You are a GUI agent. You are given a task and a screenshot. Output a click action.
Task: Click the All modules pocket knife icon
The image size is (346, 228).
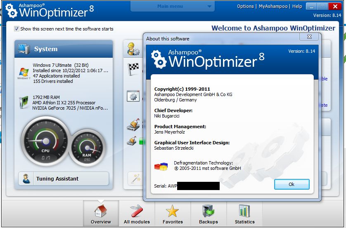(137, 211)
